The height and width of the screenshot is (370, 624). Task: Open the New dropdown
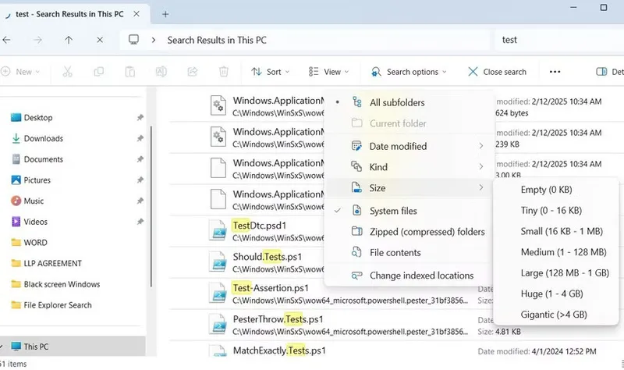click(21, 72)
